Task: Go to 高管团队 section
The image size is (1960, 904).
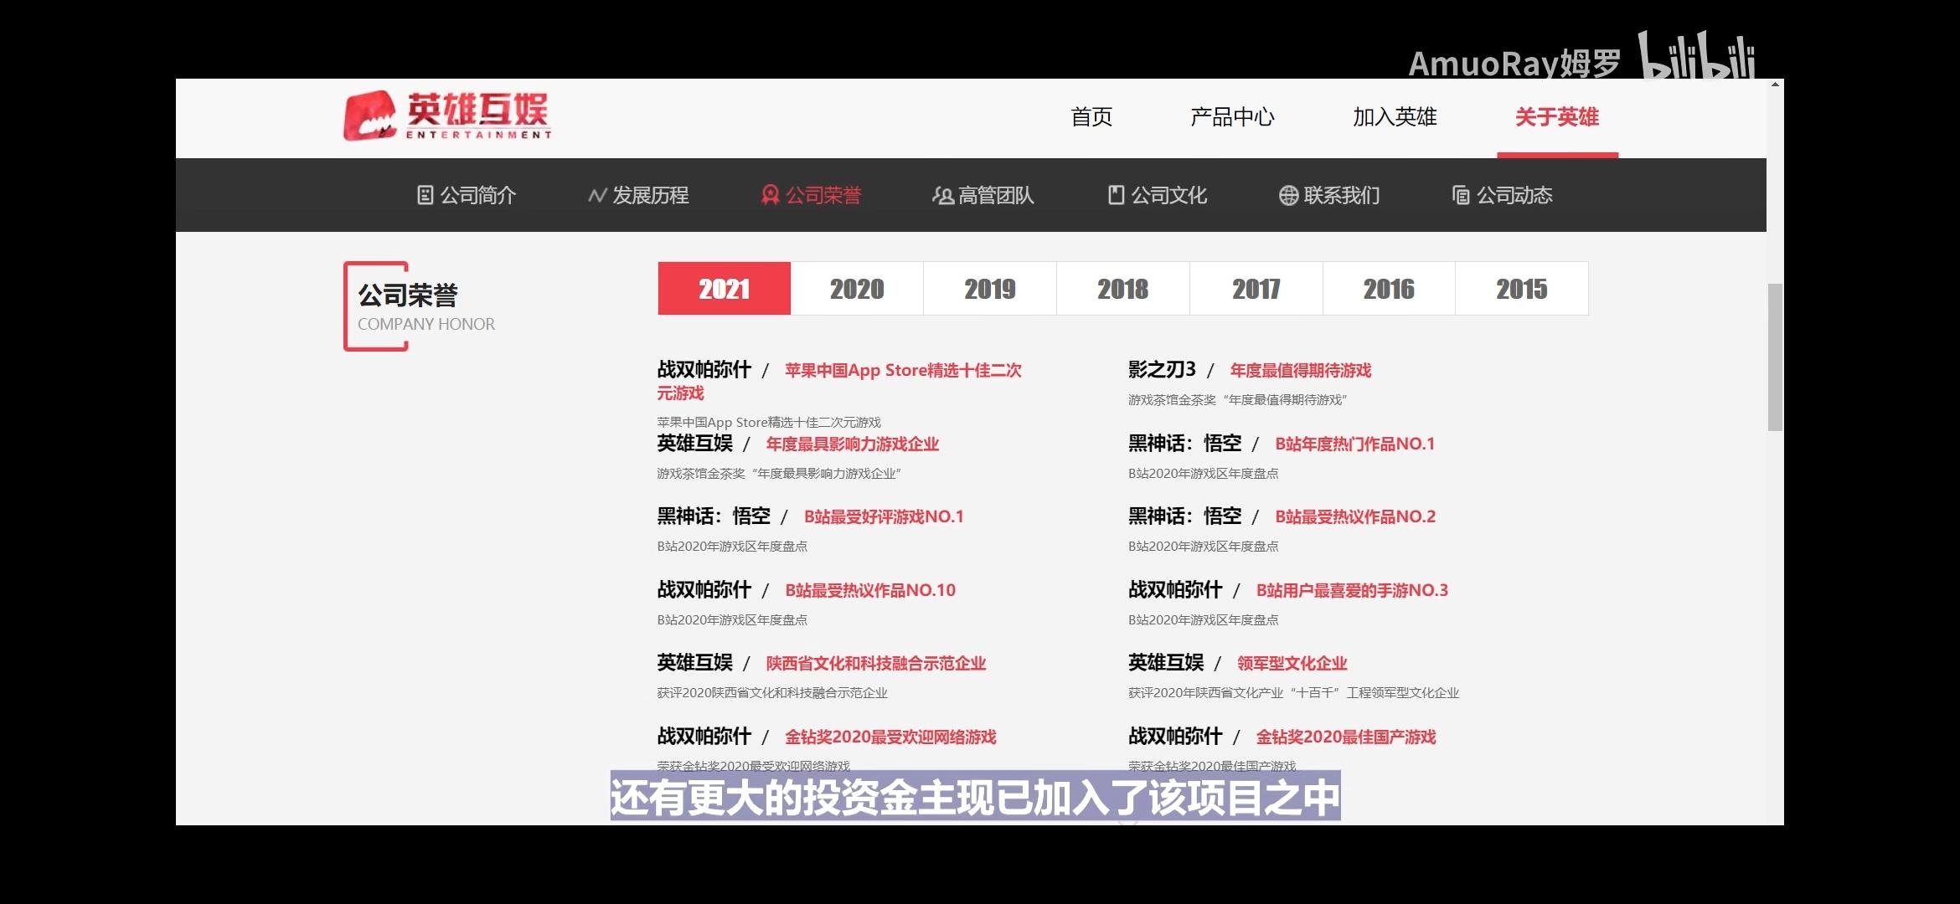Action: pyautogui.click(x=983, y=195)
